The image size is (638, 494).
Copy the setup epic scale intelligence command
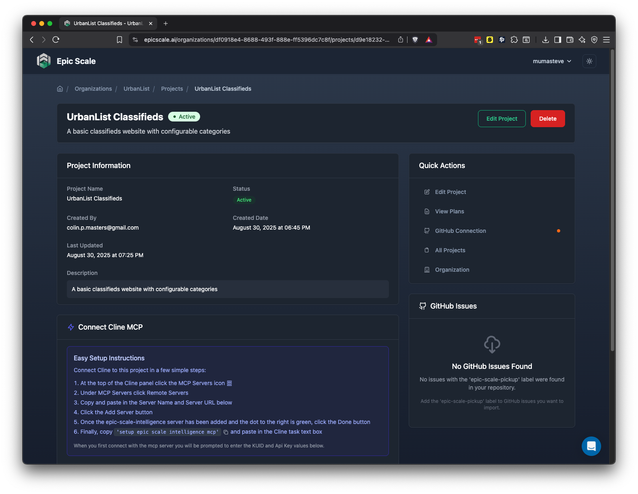[226, 432]
